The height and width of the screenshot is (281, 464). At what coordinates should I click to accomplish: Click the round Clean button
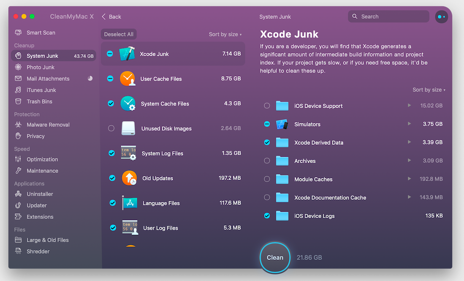coord(275,257)
